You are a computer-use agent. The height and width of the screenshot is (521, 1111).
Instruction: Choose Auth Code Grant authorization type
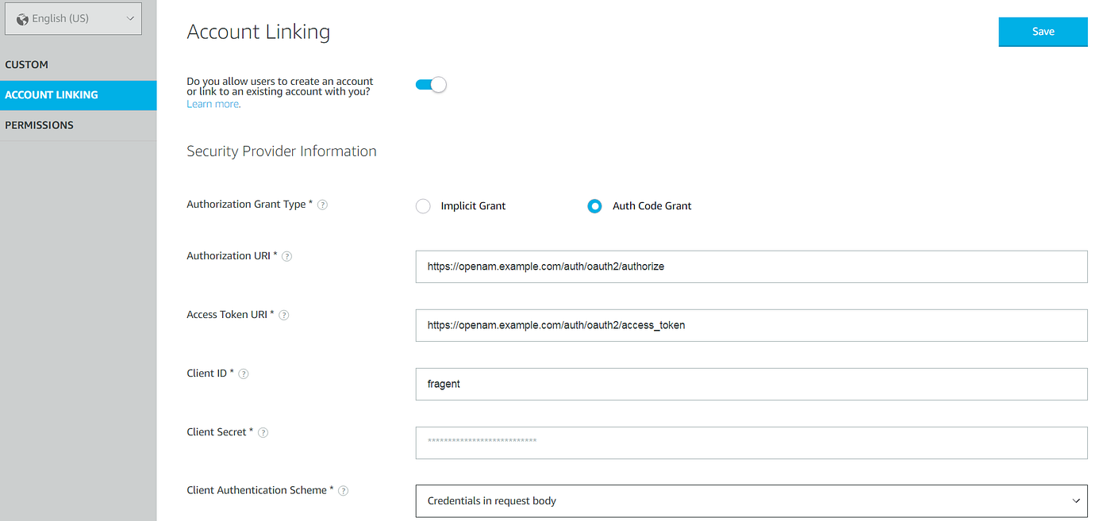[x=594, y=205]
